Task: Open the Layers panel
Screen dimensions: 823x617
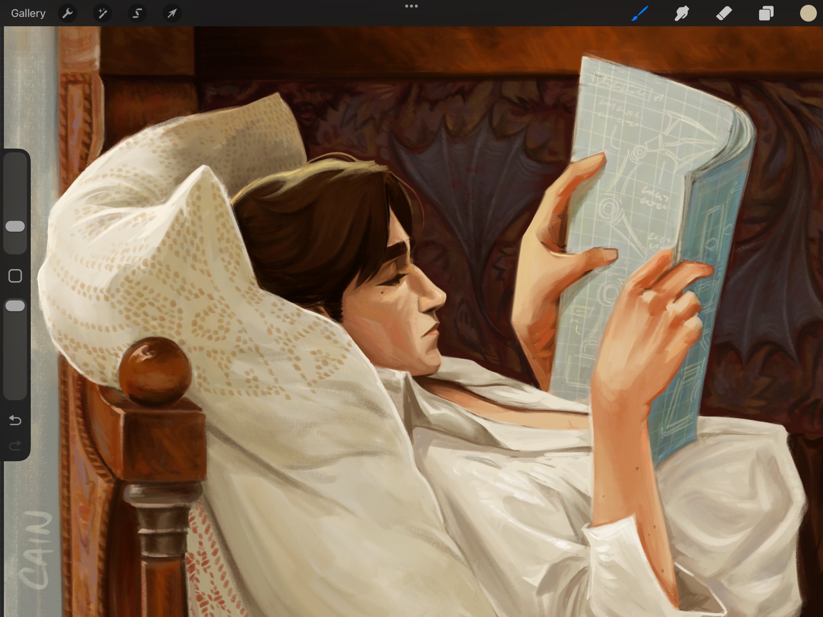Action: (766, 14)
